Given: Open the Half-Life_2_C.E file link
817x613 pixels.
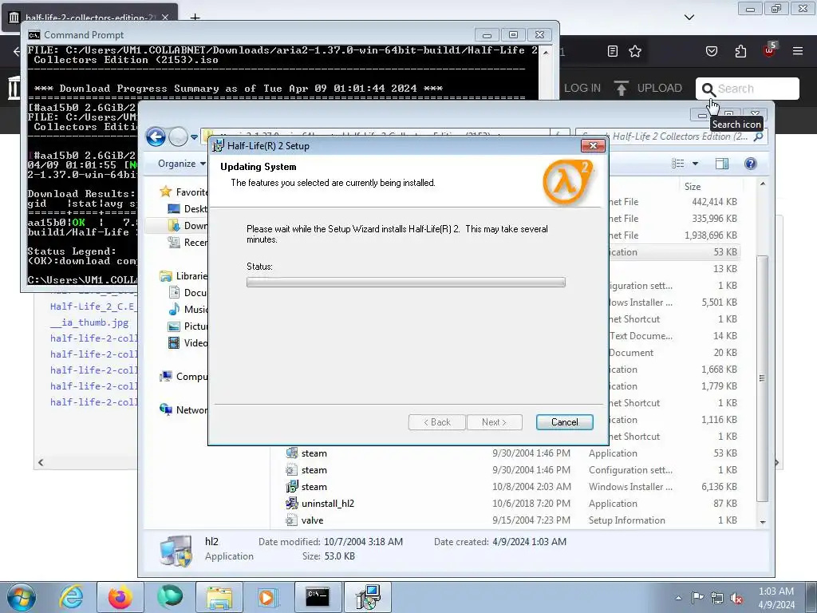Looking at the screenshot, I should [94, 306].
